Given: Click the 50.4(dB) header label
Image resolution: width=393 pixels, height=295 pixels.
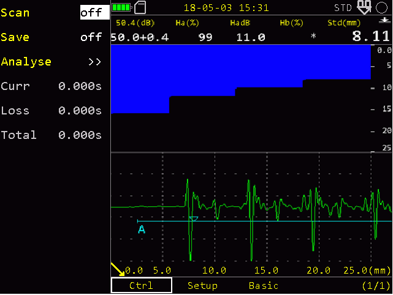Looking at the screenshot, I should pos(135,23).
